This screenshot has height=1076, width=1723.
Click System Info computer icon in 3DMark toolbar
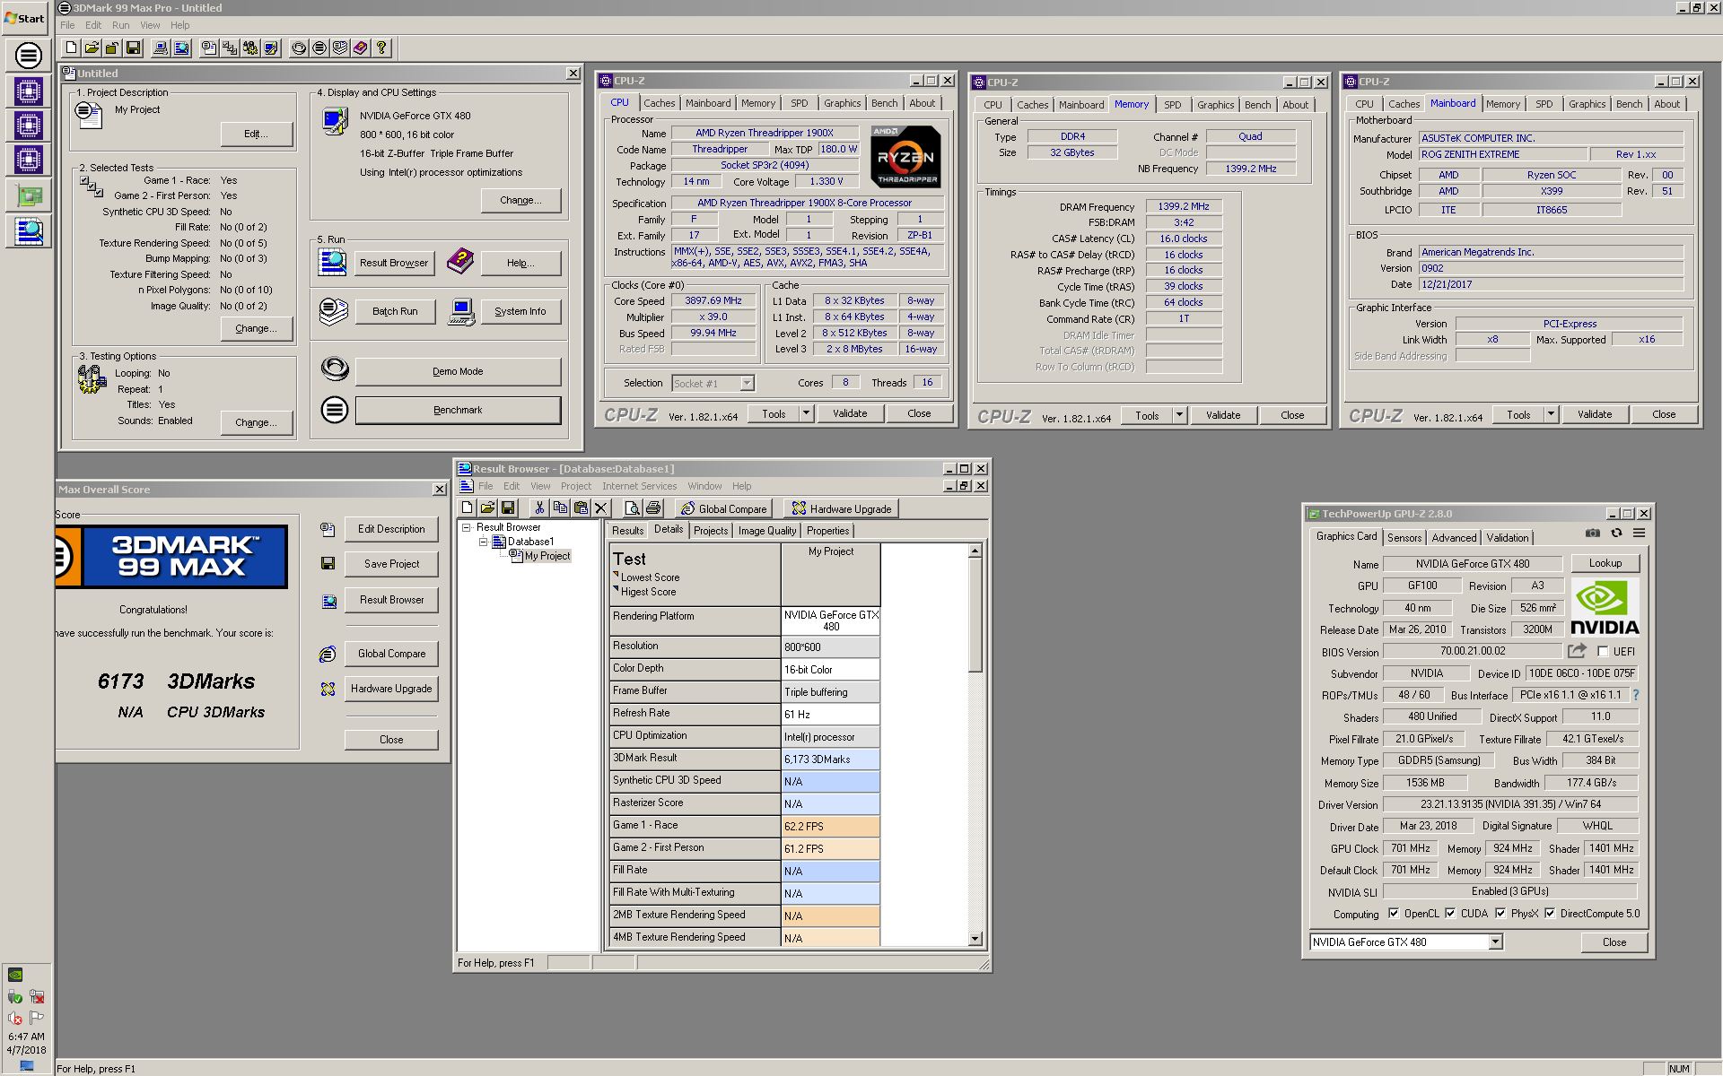161,48
